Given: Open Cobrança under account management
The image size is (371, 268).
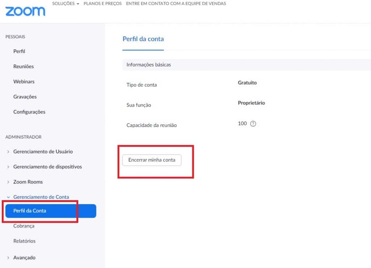Looking at the screenshot, I should point(24,226).
